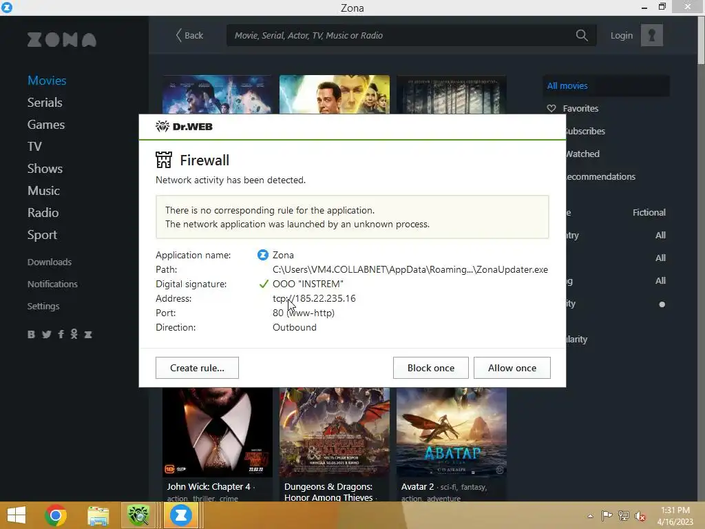Open the Avatar 2 movie poster

[x=452, y=432]
